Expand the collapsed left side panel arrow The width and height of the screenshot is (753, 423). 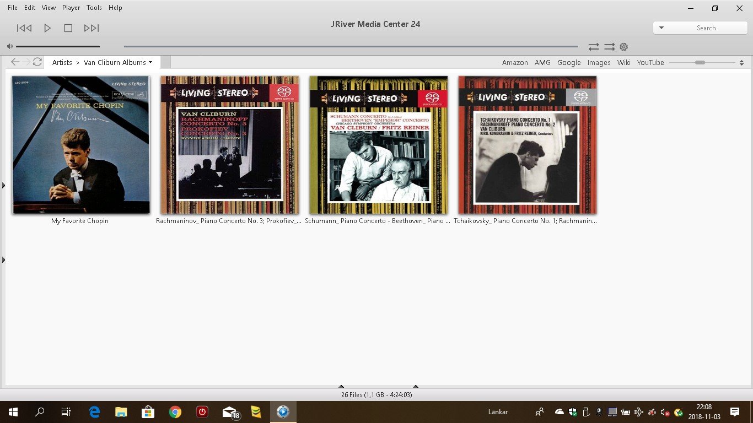pos(3,186)
